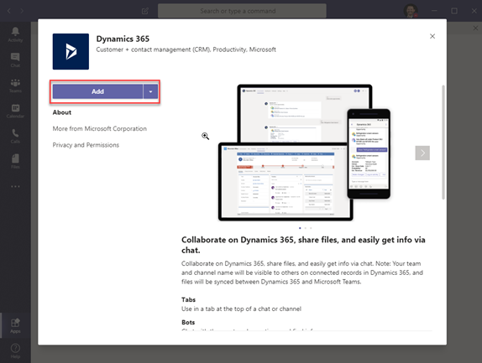Click 'Use in a tab at the top' text
This screenshot has width=482, height=363.
(241, 309)
